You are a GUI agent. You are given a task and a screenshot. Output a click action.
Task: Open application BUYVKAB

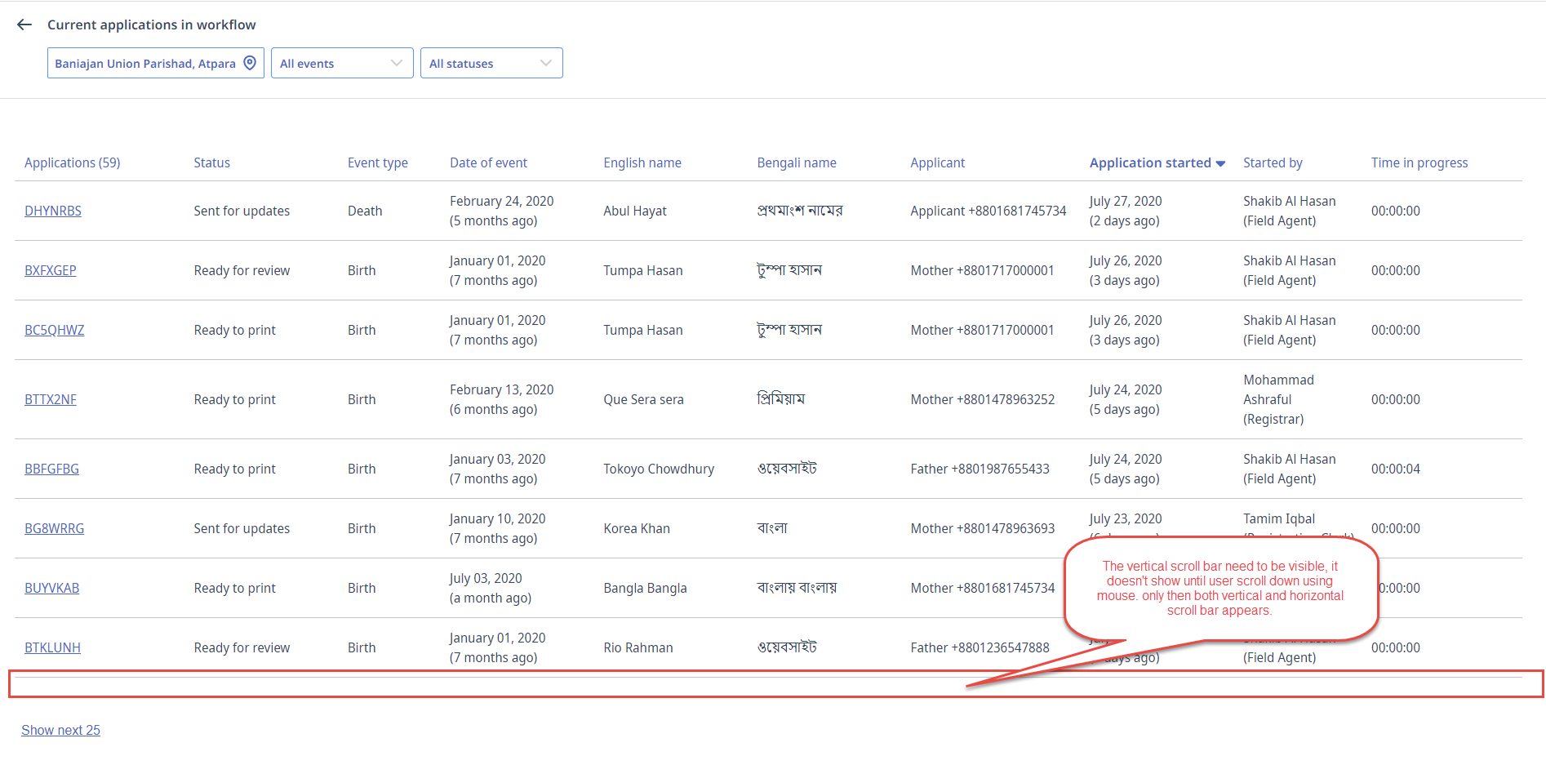[51, 588]
